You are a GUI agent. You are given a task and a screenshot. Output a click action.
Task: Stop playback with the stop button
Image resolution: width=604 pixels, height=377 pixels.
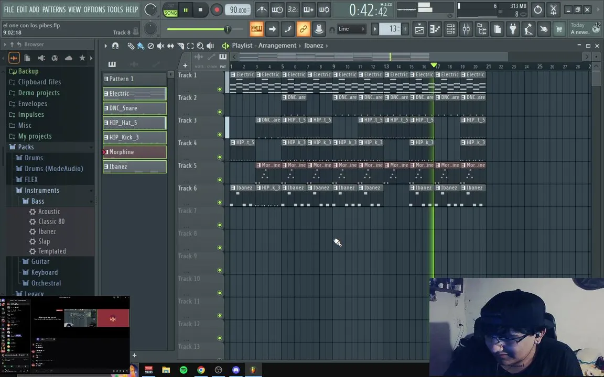[x=200, y=10]
